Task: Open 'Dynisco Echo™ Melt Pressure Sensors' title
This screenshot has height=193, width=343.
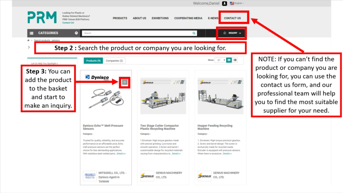Action: pos(103,127)
